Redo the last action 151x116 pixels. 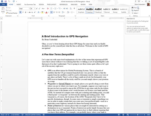(x=14, y=1)
